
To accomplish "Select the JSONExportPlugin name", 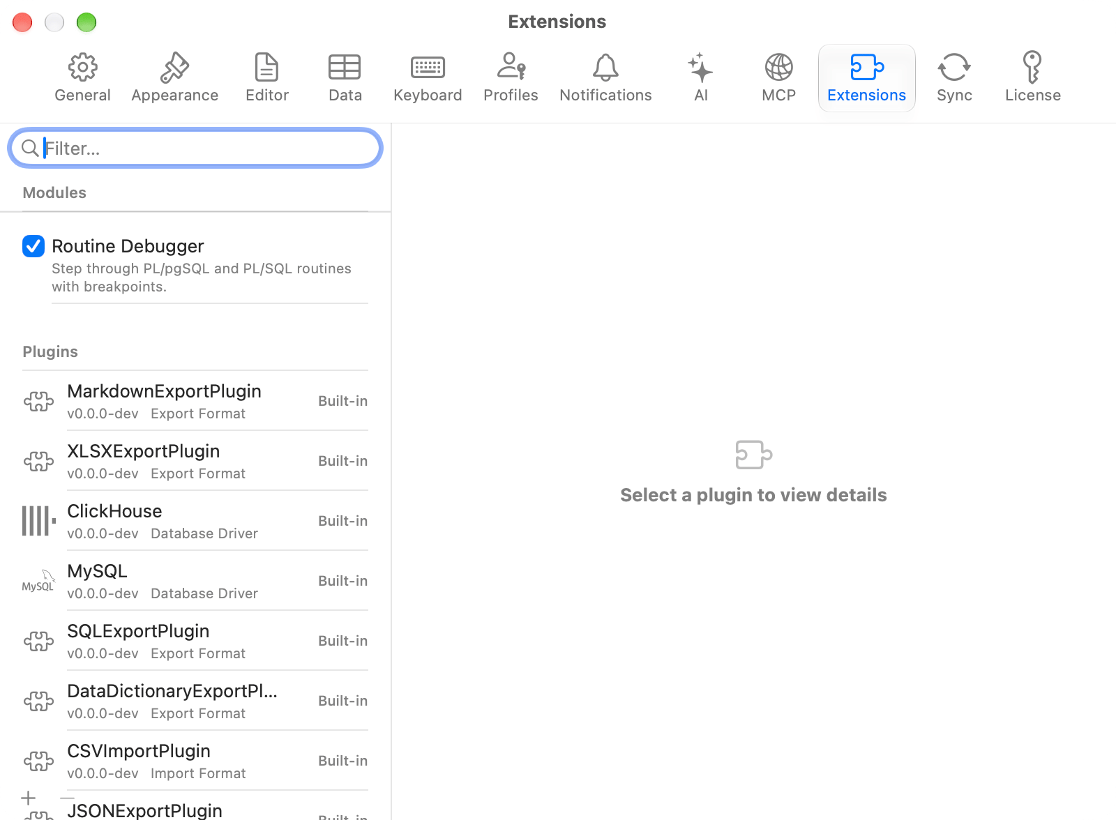I will click(144, 810).
